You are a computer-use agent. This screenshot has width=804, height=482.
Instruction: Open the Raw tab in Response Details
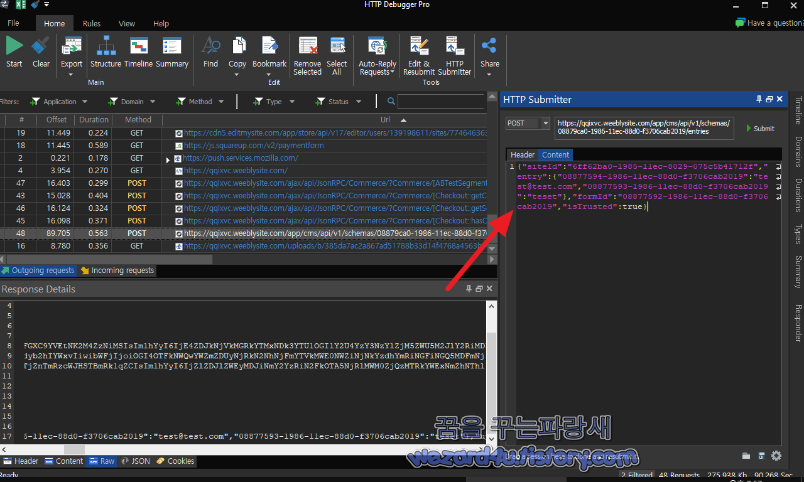tap(102, 461)
